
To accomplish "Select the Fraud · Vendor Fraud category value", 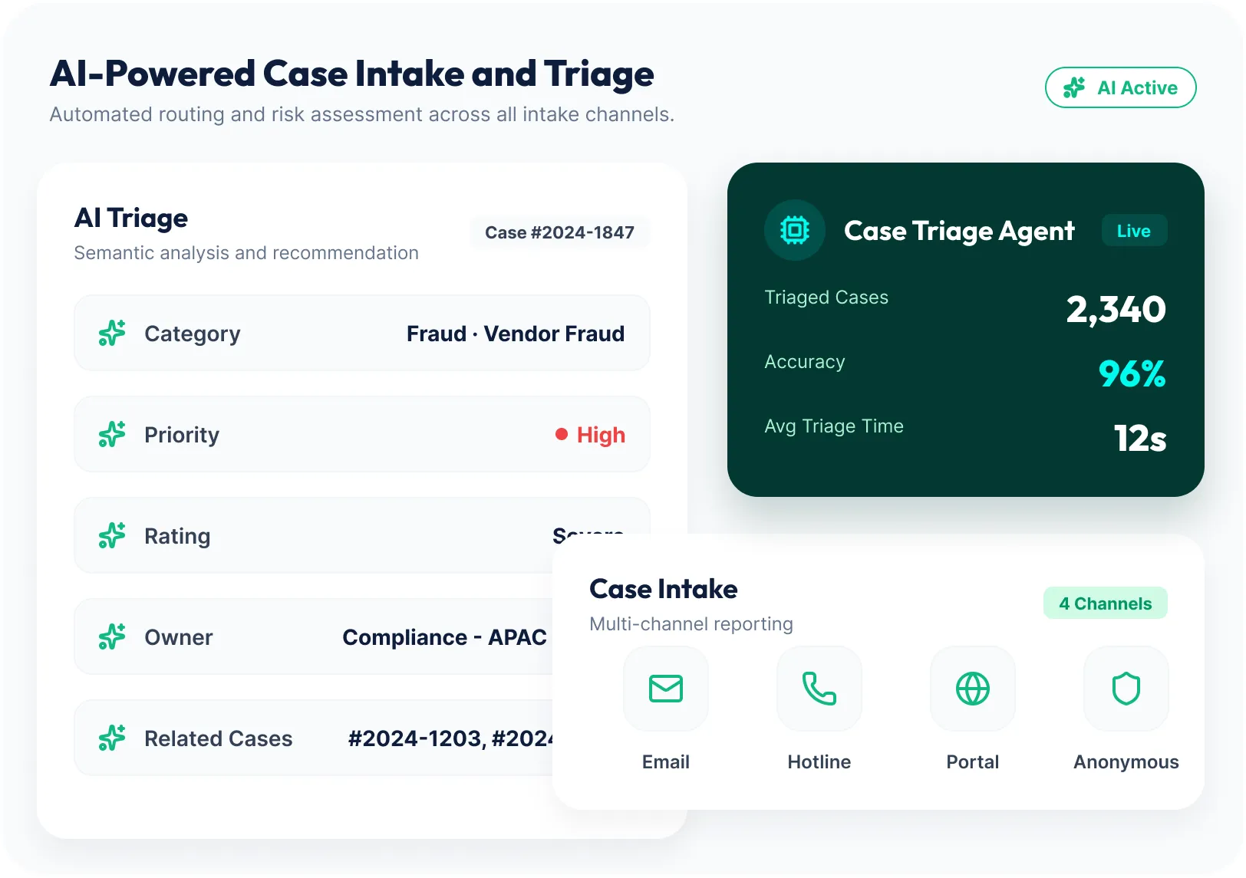I will (516, 334).
